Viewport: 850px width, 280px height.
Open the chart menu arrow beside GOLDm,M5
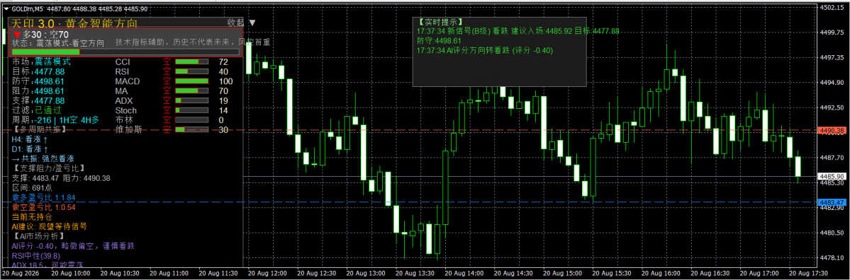click(6, 8)
